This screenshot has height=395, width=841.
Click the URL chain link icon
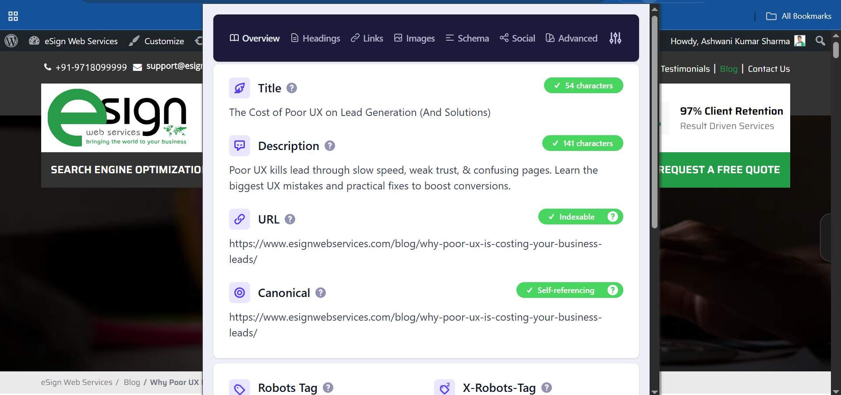click(x=240, y=219)
